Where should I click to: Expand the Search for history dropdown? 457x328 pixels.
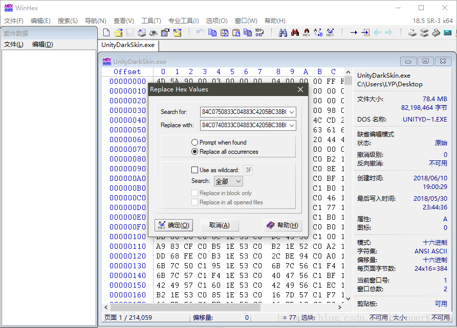(x=292, y=112)
